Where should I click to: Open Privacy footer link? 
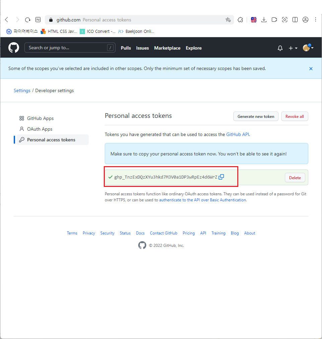pyautogui.click(x=89, y=233)
